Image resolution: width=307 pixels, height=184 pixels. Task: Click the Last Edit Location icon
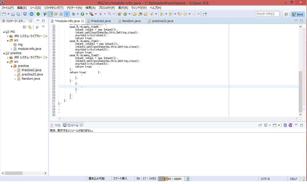[180, 14]
